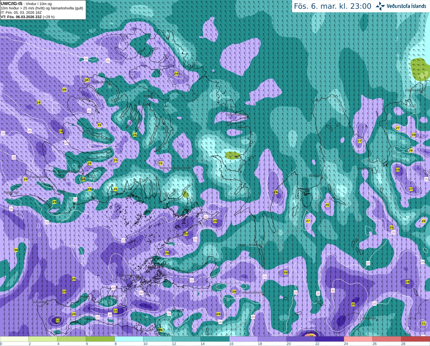This screenshot has width=430, height=346.
Task: Select the 14–16 m/s dark teal swatch
Action: pyautogui.click(x=215, y=339)
